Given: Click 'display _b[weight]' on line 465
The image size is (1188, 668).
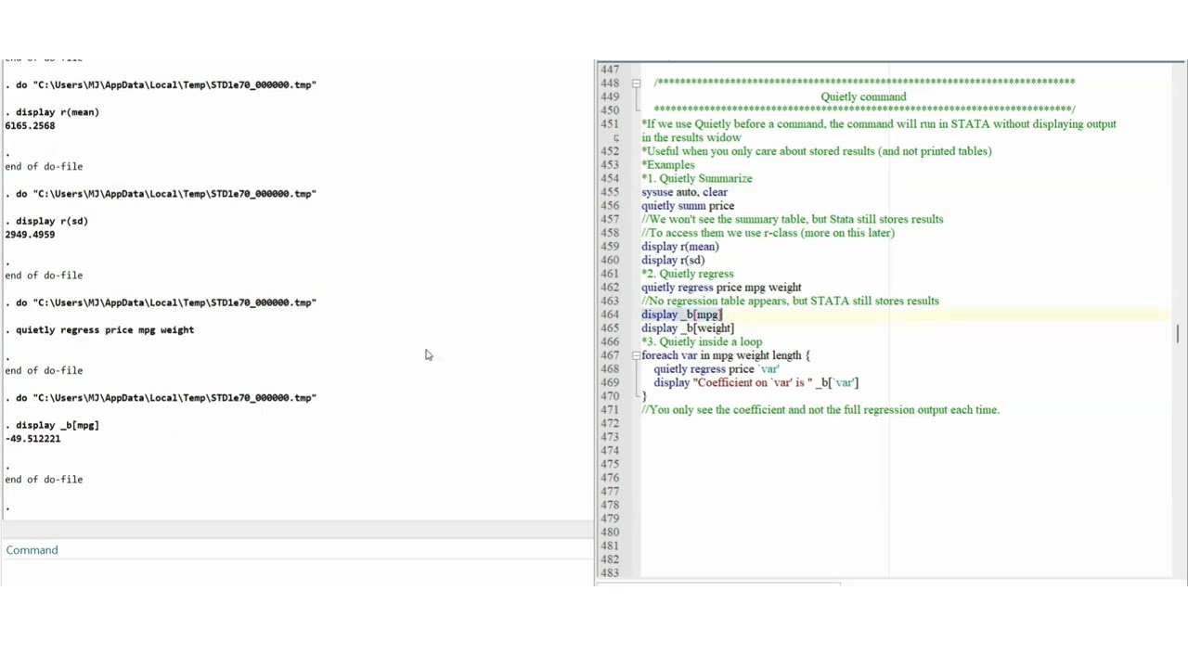Looking at the screenshot, I should (x=688, y=328).
